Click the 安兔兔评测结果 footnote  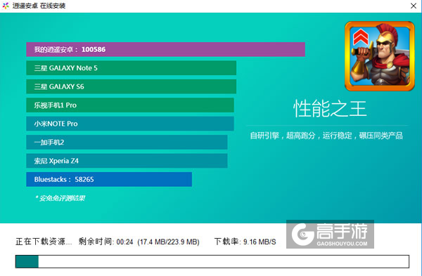[x=60, y=198]
